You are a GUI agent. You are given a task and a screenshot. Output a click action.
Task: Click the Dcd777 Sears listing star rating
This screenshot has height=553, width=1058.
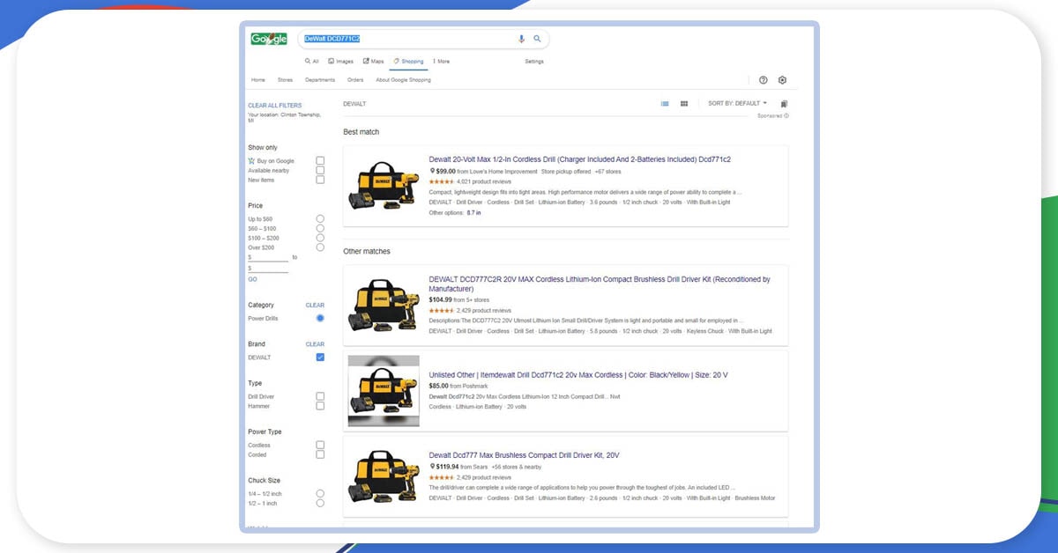pos(442,477)
